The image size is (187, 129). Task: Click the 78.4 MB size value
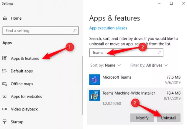[x=174, y=93]
